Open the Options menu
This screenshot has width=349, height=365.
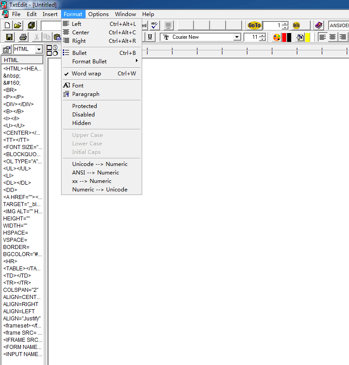[98, 14]
